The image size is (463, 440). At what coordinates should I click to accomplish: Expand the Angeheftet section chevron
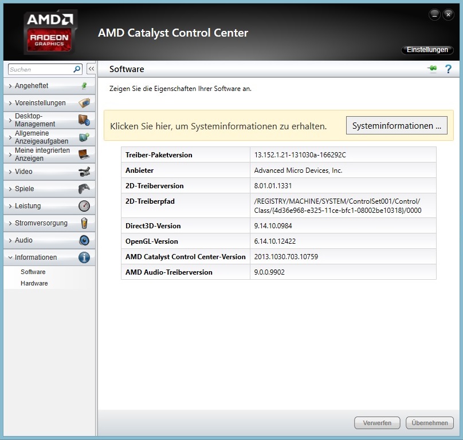pyautogui.click(x=10, y=86)
